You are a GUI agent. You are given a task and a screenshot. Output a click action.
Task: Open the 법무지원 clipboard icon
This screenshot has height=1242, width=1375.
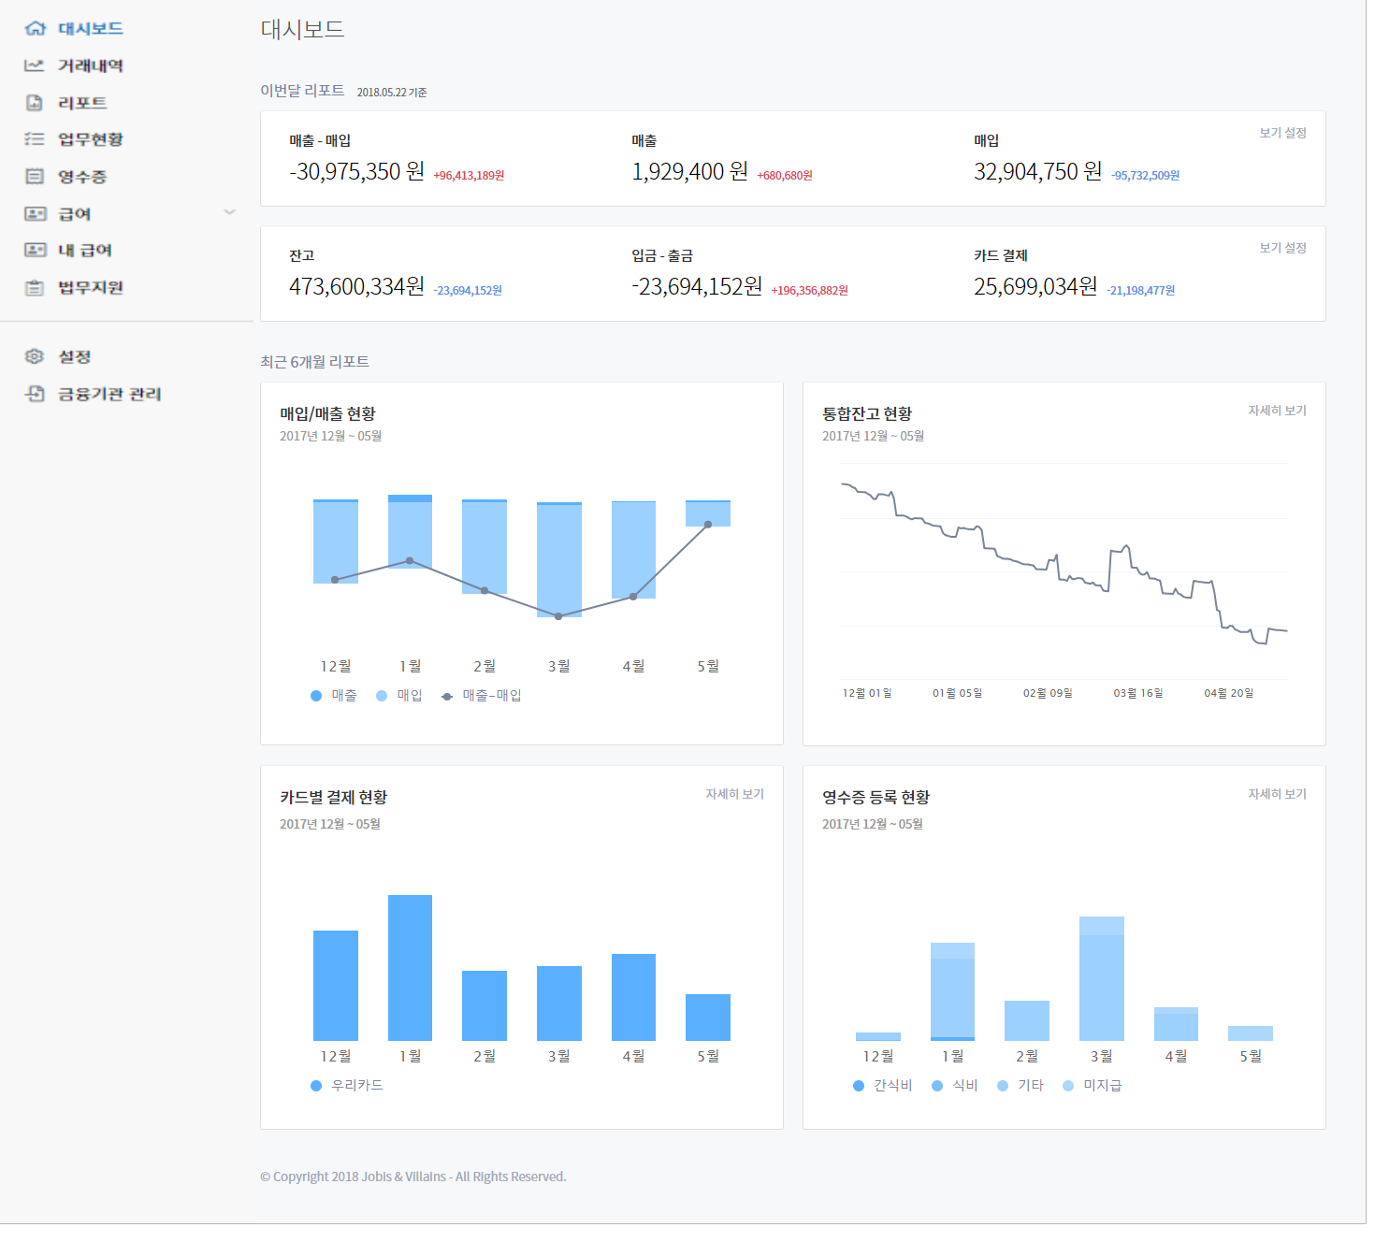pos(35,288)
